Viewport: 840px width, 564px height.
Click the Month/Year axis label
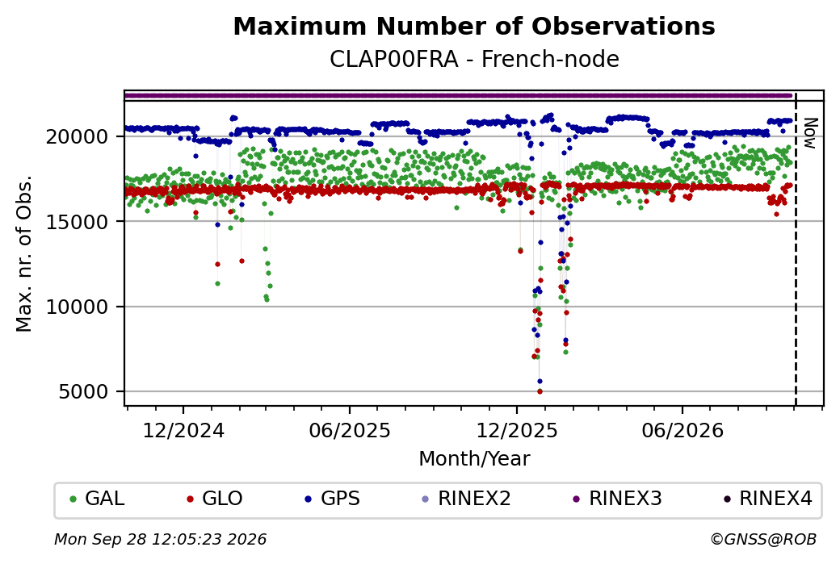(x=474, y=459)
